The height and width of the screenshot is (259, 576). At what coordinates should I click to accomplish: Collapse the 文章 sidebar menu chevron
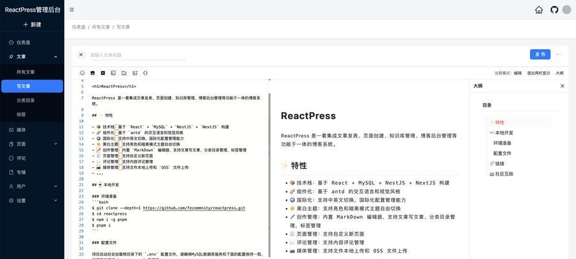point(56,57)
